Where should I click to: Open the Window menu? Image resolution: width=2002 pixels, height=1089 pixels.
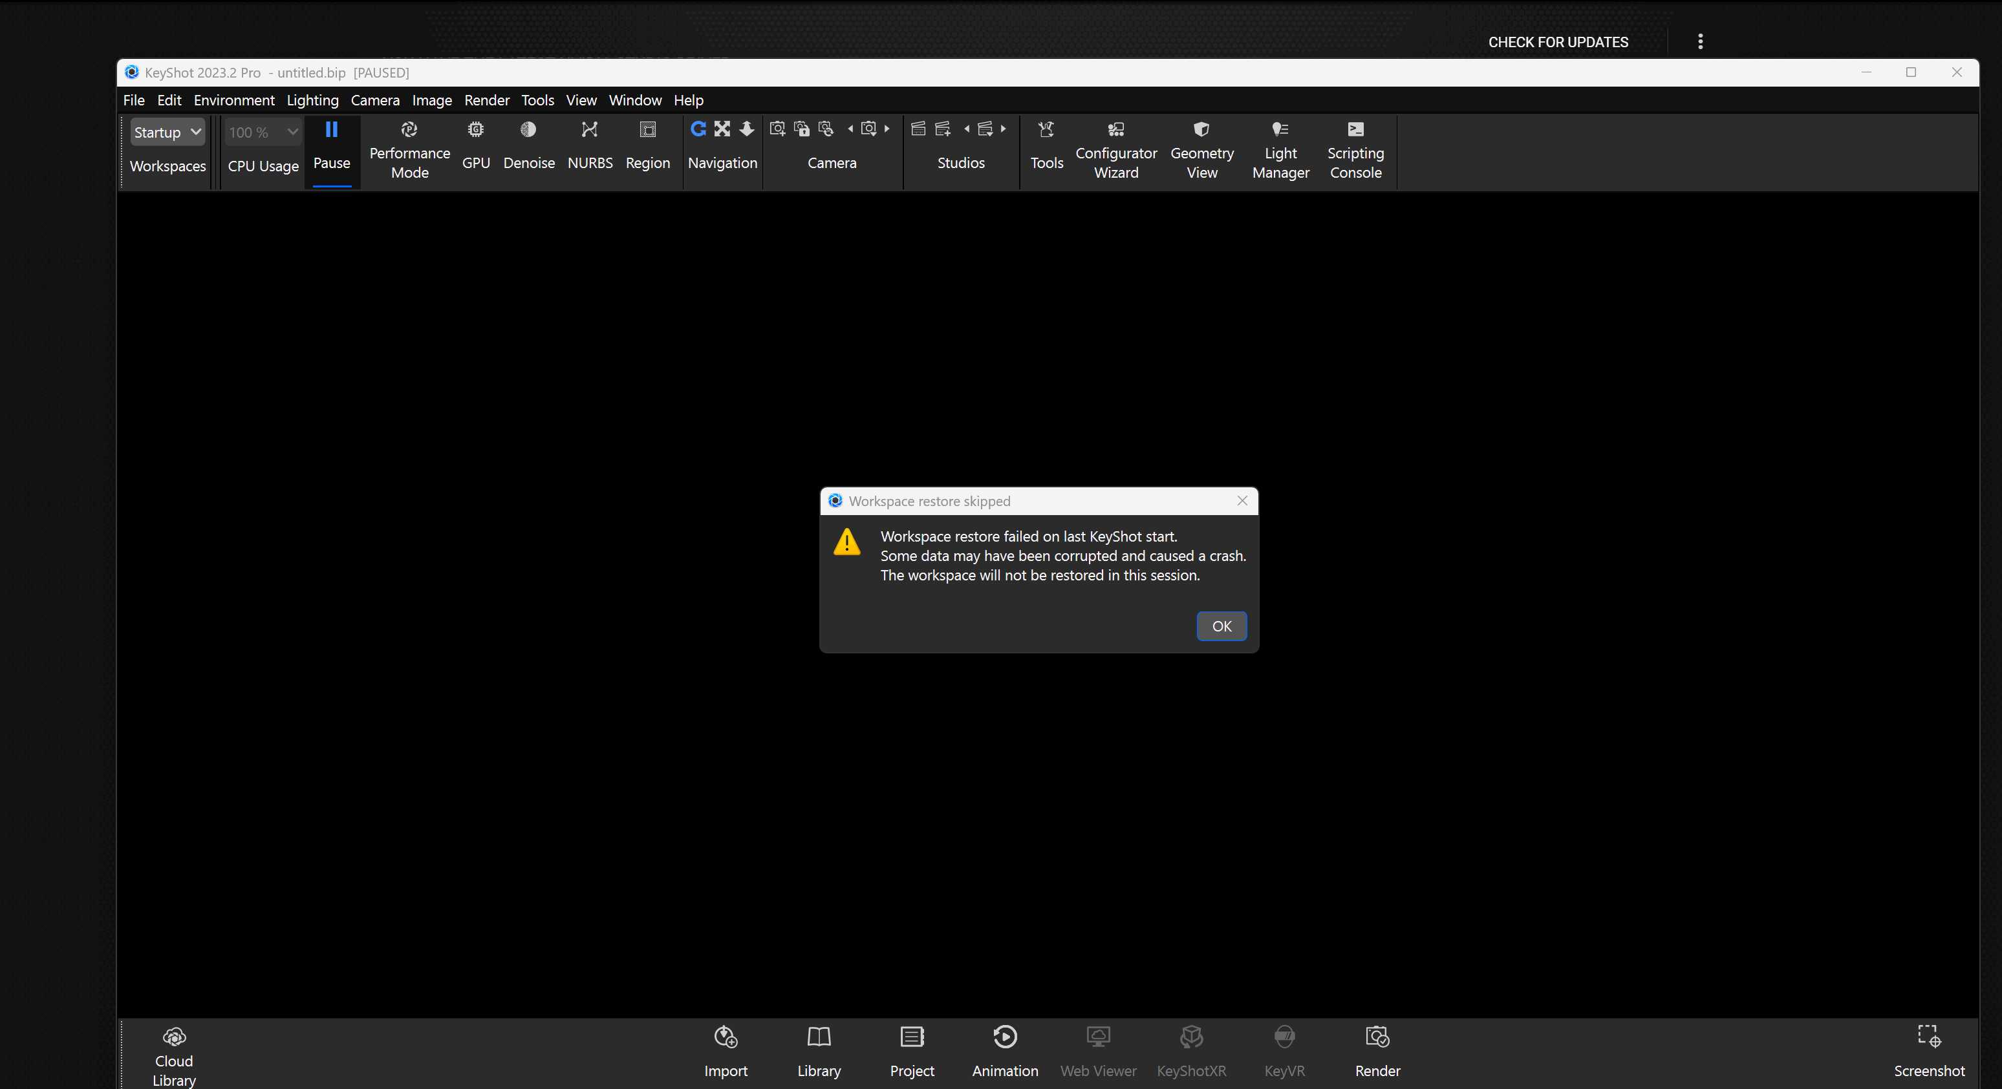point(635,100)
